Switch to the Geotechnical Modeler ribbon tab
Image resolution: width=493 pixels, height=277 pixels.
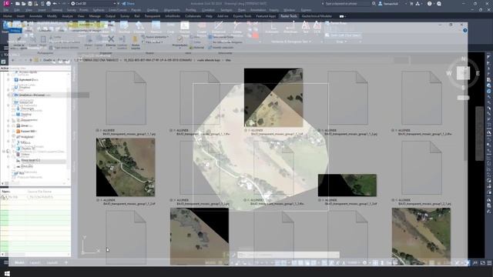(x=317, y=16)
